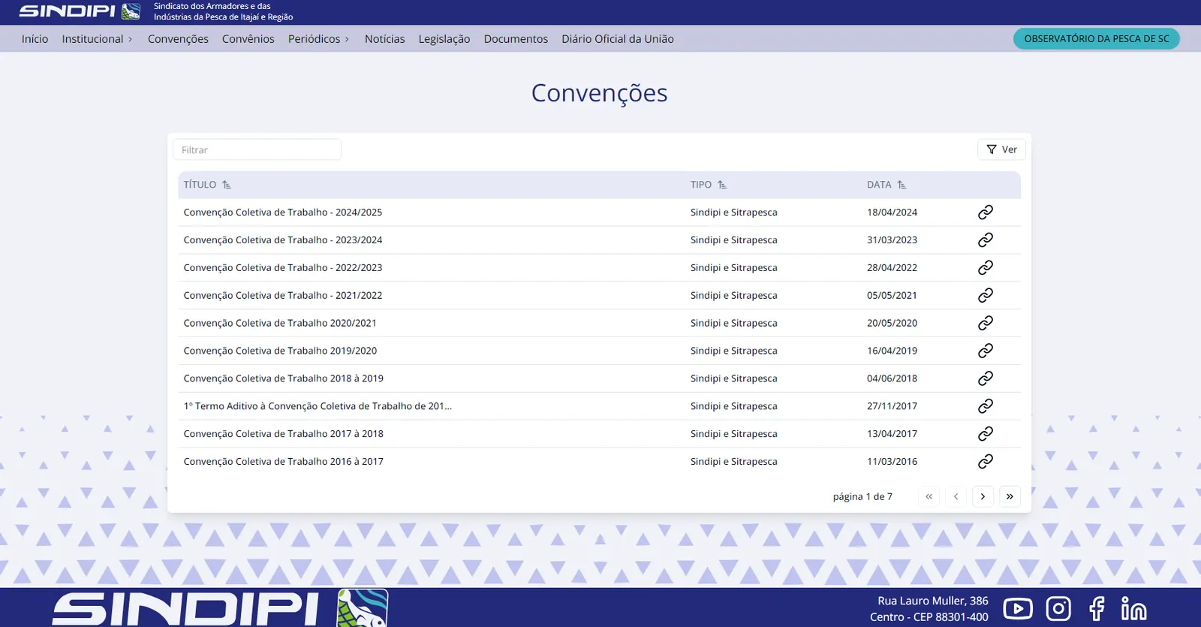Go to the previous page
1201x627 pixels.
(956, 496)
